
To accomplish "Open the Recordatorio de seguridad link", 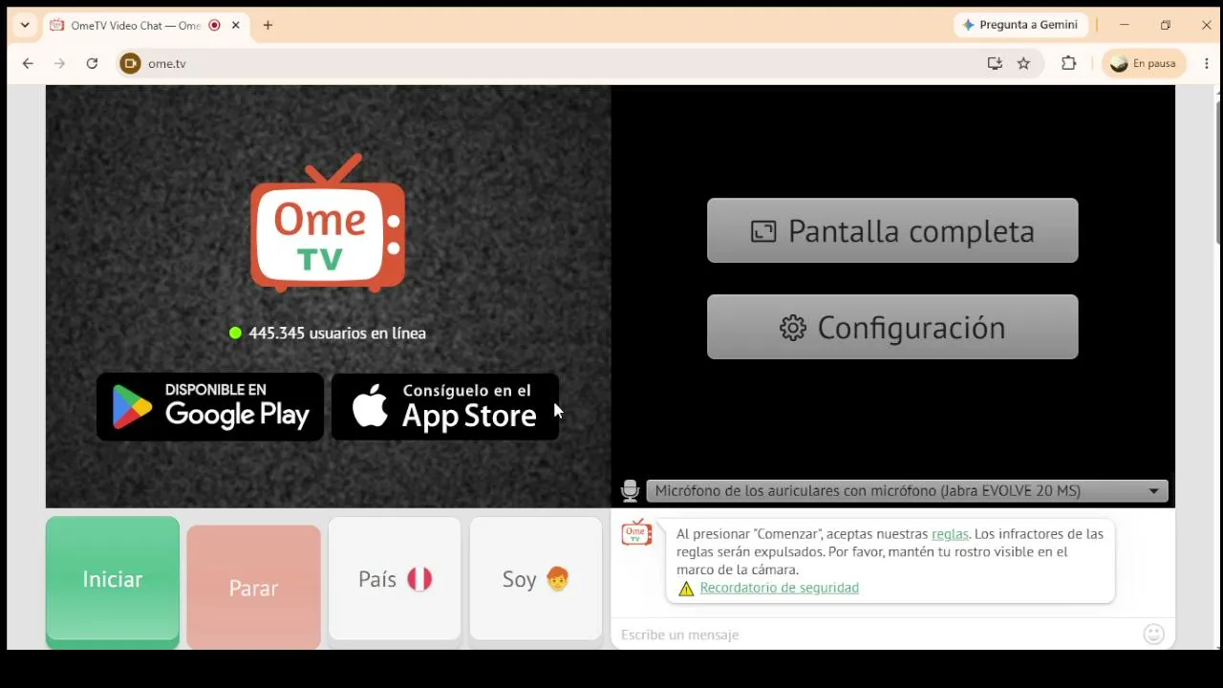I will pyautogui.click(x=779, y=588).
